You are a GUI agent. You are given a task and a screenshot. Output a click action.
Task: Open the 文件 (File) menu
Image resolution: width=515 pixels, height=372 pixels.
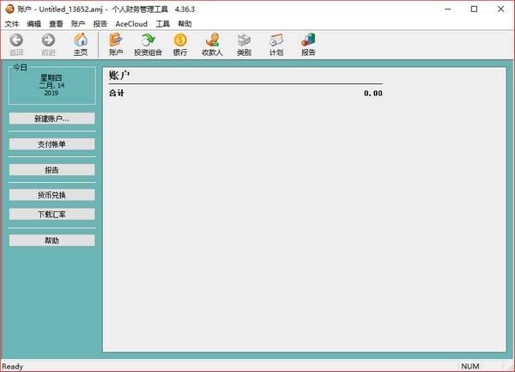(x=12, y=24)
